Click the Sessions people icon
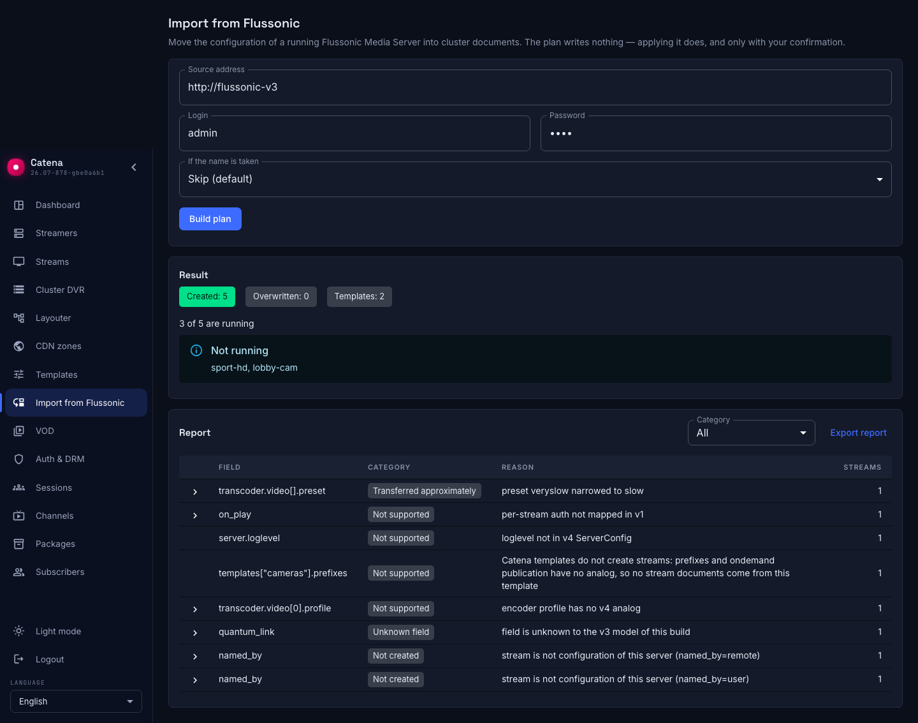The width and height of the screenshot is (918, 723). 19,488
